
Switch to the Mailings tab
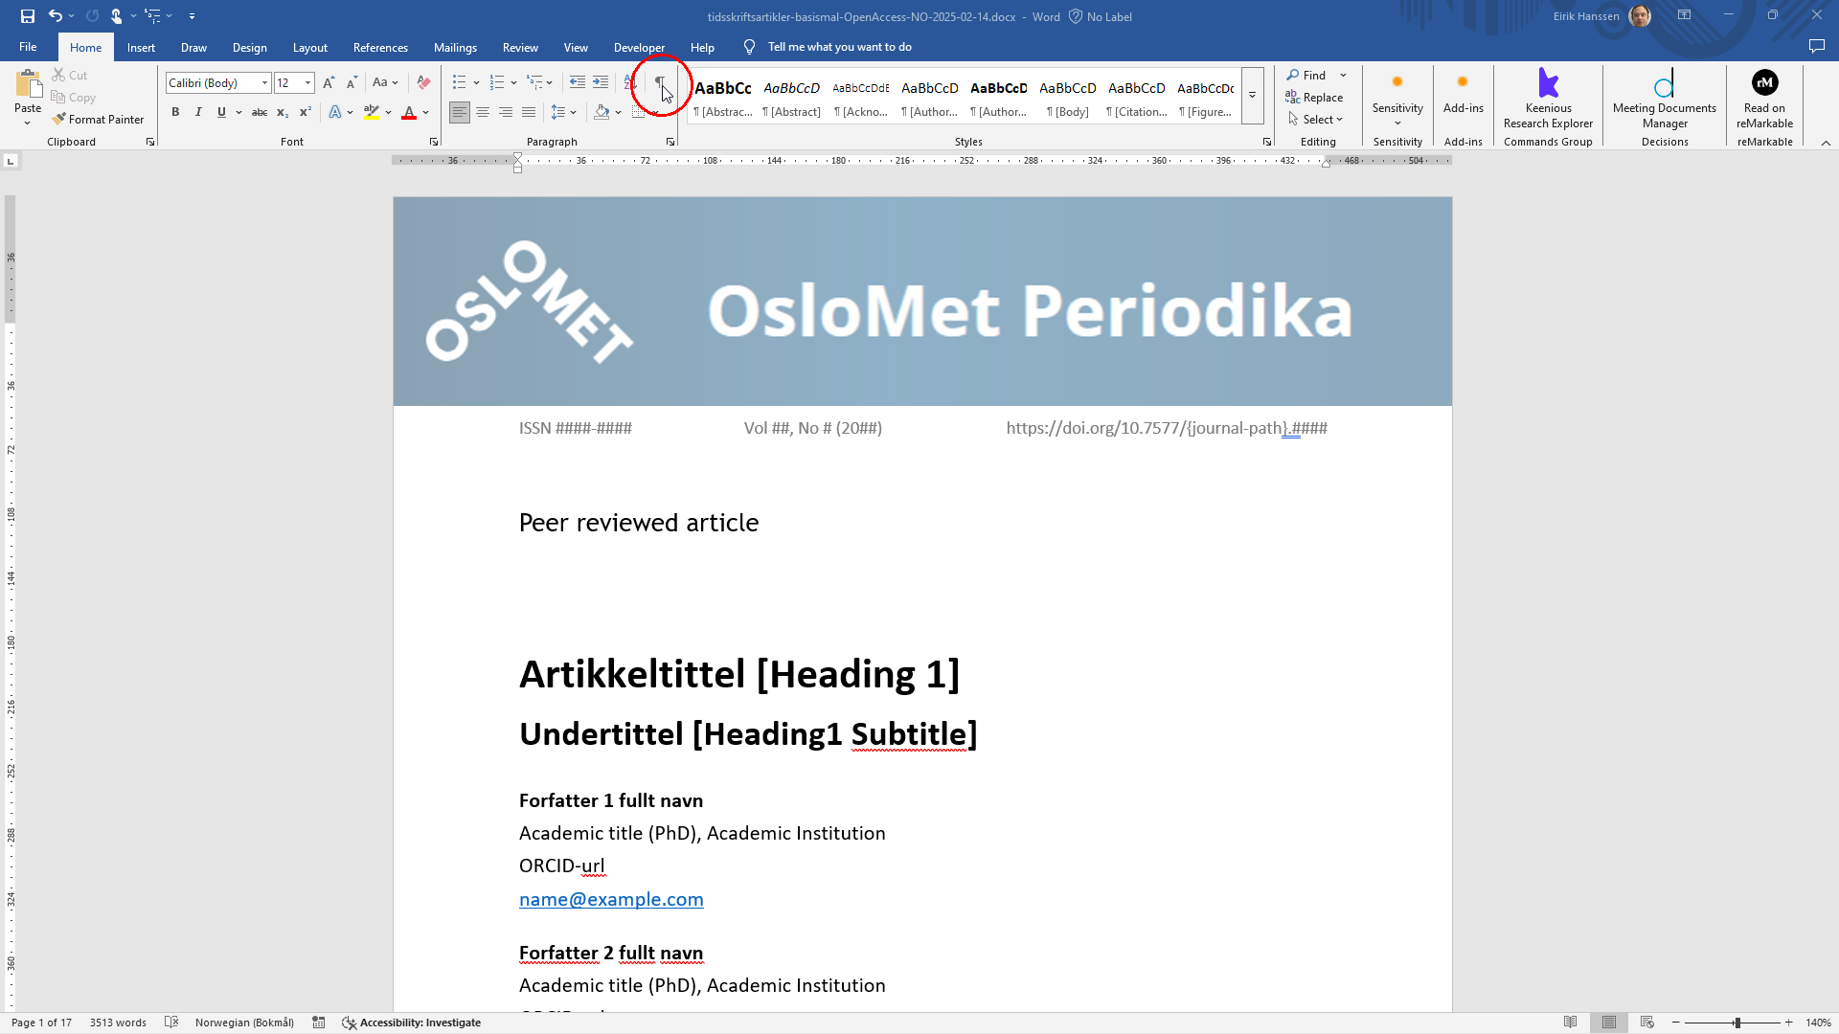tap(455, 47)
